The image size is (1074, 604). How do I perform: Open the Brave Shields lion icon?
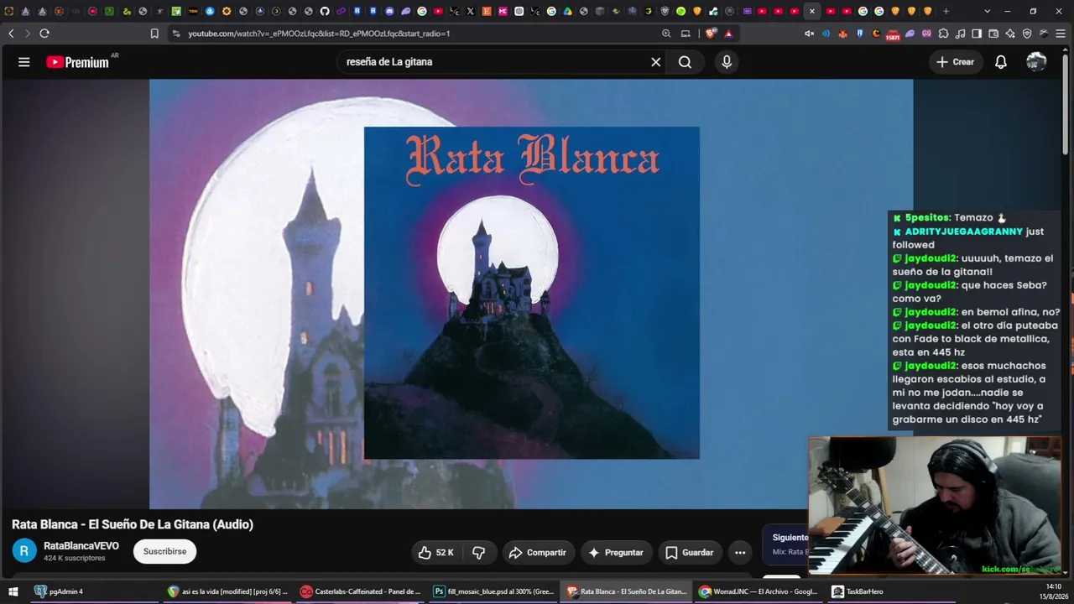tap(711, 34)
